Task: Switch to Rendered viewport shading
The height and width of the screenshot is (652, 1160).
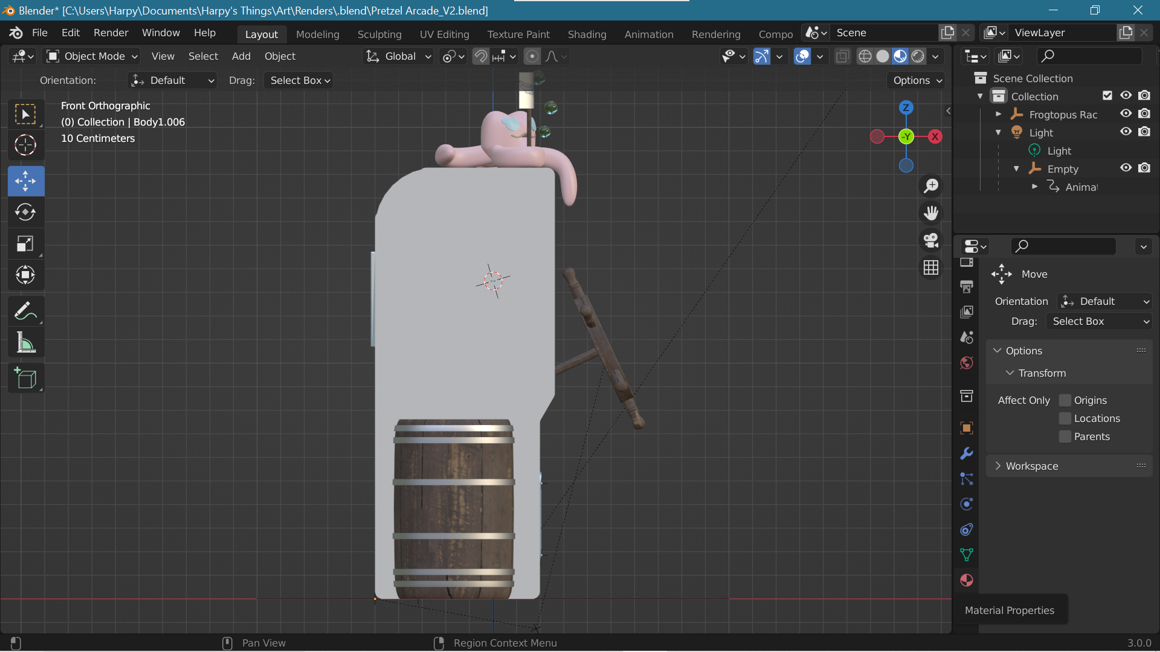Action: pyautogui.click(x=918, y=56)
